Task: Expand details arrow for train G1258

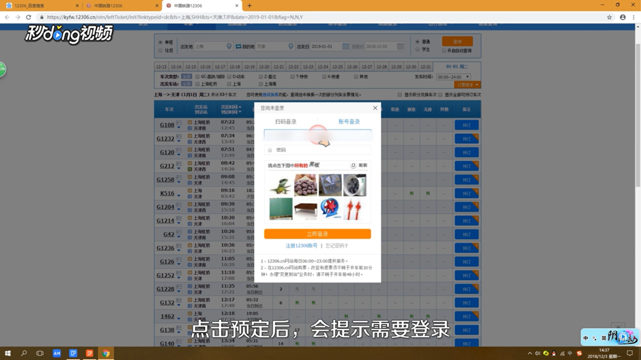Action: click(179, 182)
